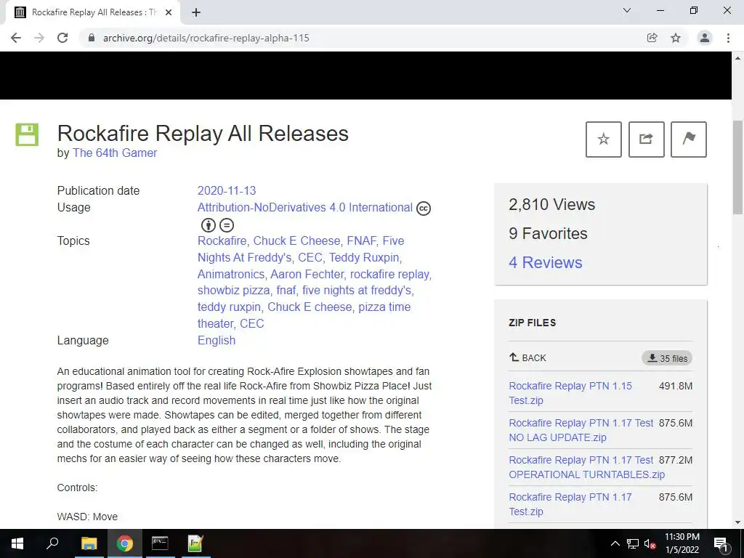Open the Rockafire topic link
The image size is (744, 558).
[222, 240]
